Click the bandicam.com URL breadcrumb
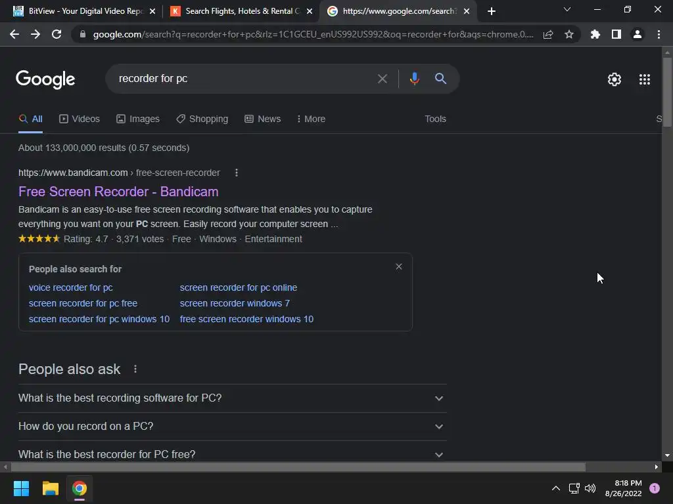673x504 pixels. [x=119, y=173]
